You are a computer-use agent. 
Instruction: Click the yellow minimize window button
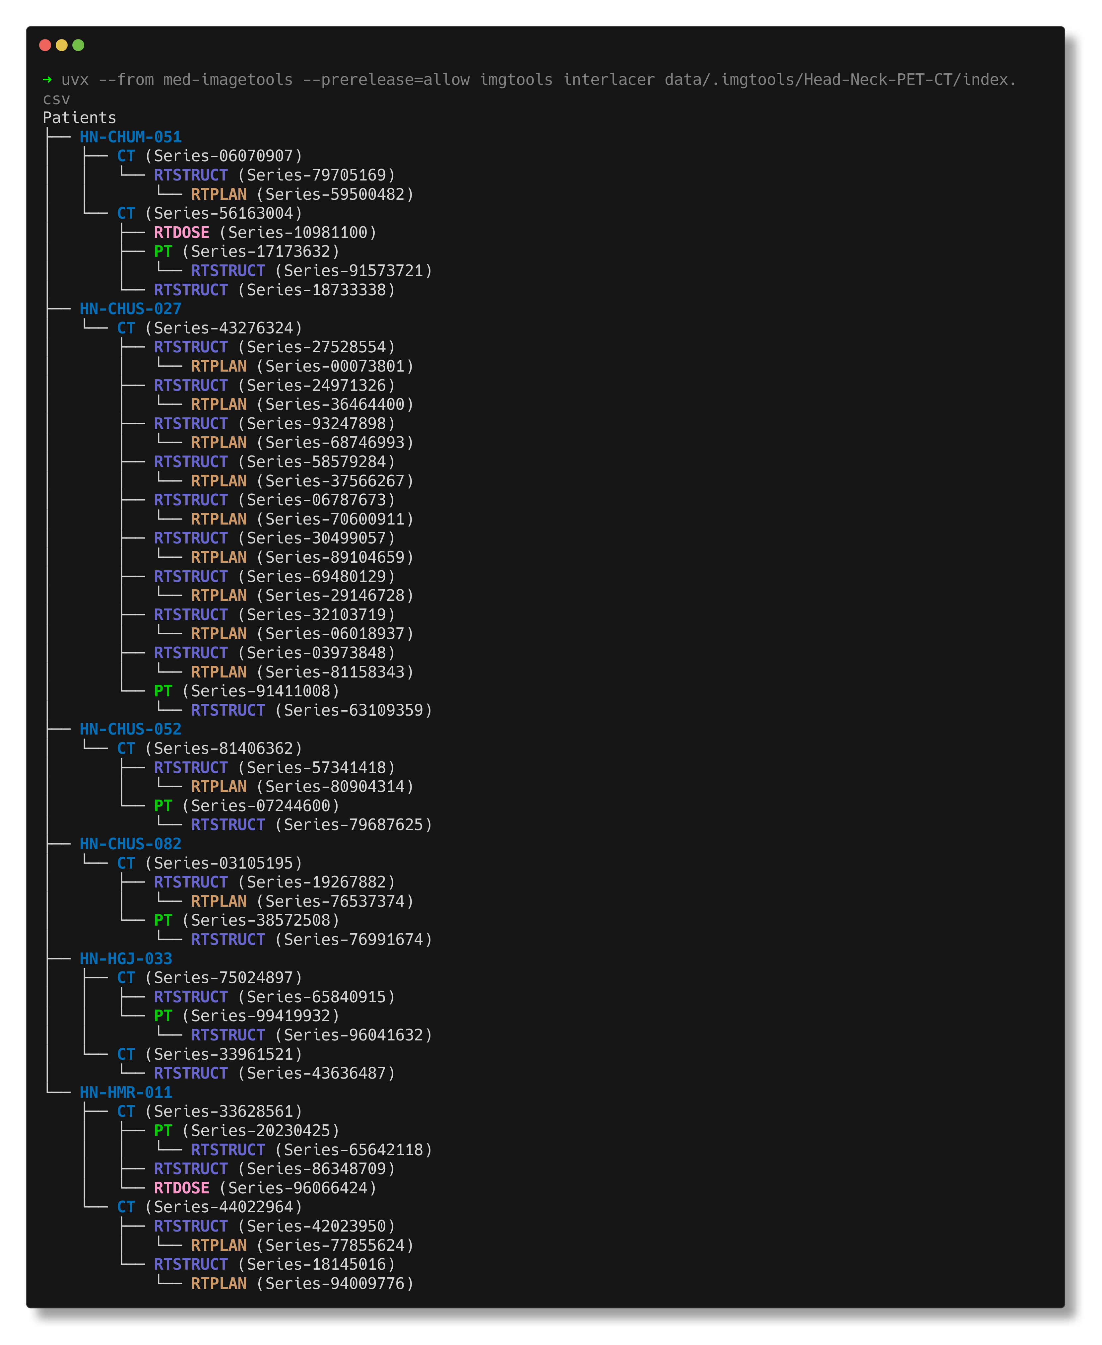pos(62,45)
